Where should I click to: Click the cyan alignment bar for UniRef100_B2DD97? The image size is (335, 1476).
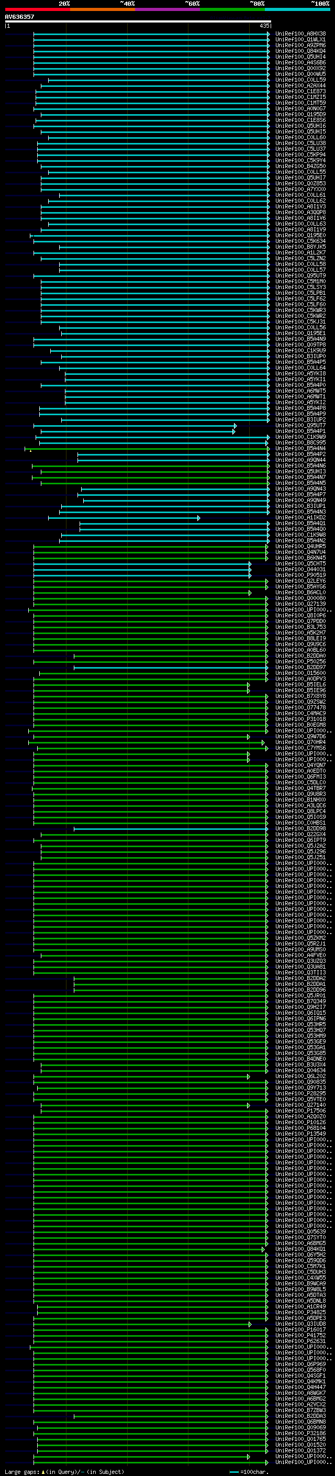171,668
